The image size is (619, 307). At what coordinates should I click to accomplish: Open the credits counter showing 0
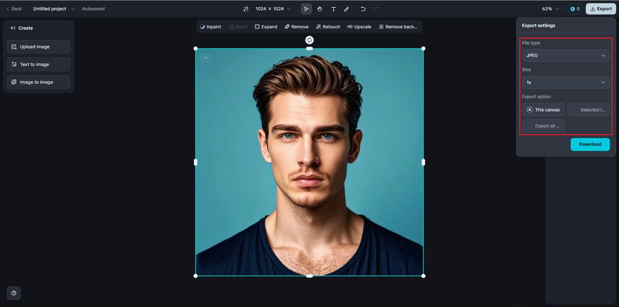click(x=575, y=9)
